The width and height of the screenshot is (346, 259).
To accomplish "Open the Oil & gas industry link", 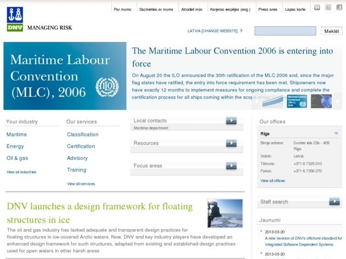I will (17, 158).
